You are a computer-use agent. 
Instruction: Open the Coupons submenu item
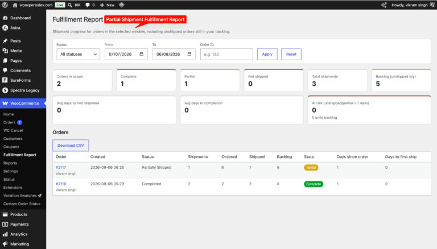tap(11, 147)
